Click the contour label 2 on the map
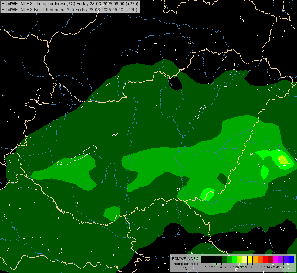This screenshot has width=297, height=273. [x=251, y=154]
